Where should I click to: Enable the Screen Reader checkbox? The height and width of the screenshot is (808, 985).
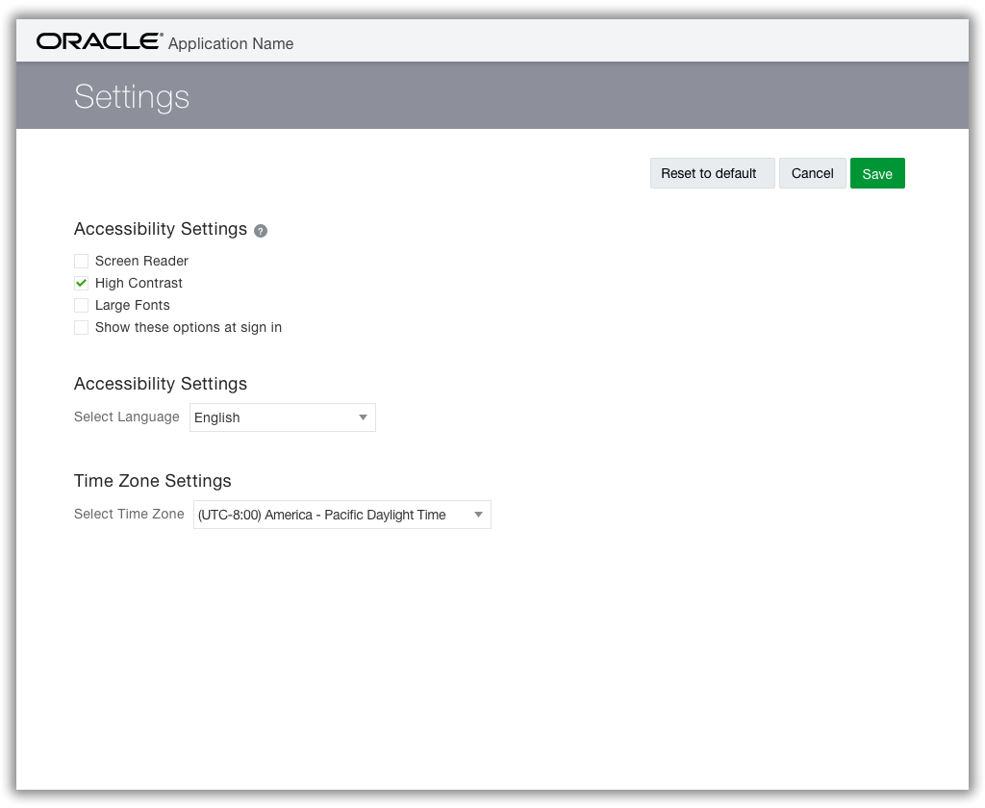pyautogui.click(x=82, y=261)
